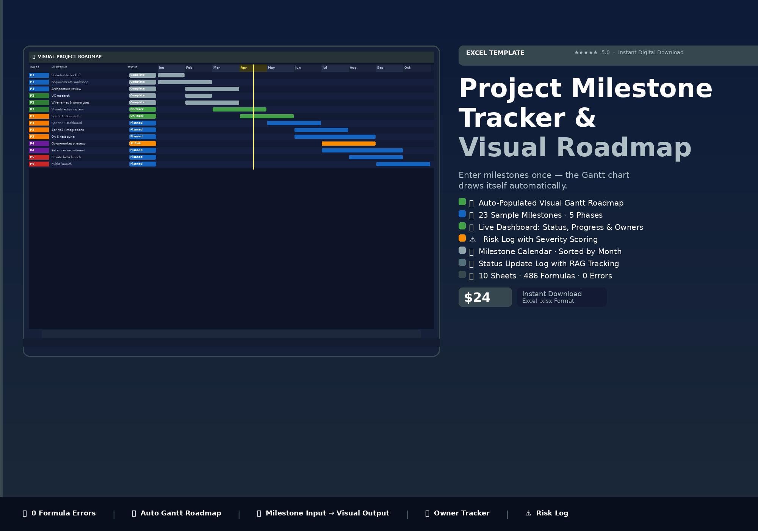This screenshot has height=531, width=758.
Task: Click the warning icon beside Risk Log with Severity Scoring
Action: click(472, 240)
